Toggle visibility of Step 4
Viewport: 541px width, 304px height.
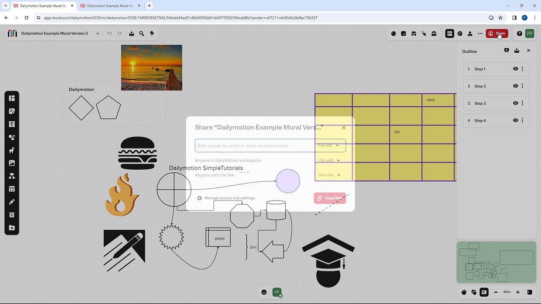[515, 120]
